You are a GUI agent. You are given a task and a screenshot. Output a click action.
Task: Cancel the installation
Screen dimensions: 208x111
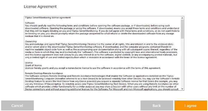click(17, 105)
